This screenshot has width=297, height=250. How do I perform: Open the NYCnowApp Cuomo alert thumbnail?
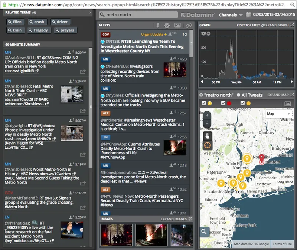[174, 148]
